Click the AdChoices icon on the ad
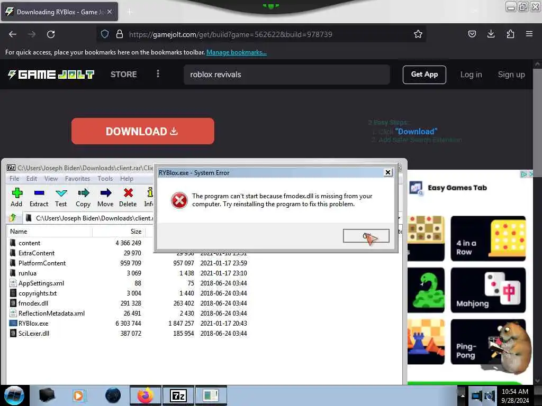Screen dimensions: 542x406 click(523, 174)
